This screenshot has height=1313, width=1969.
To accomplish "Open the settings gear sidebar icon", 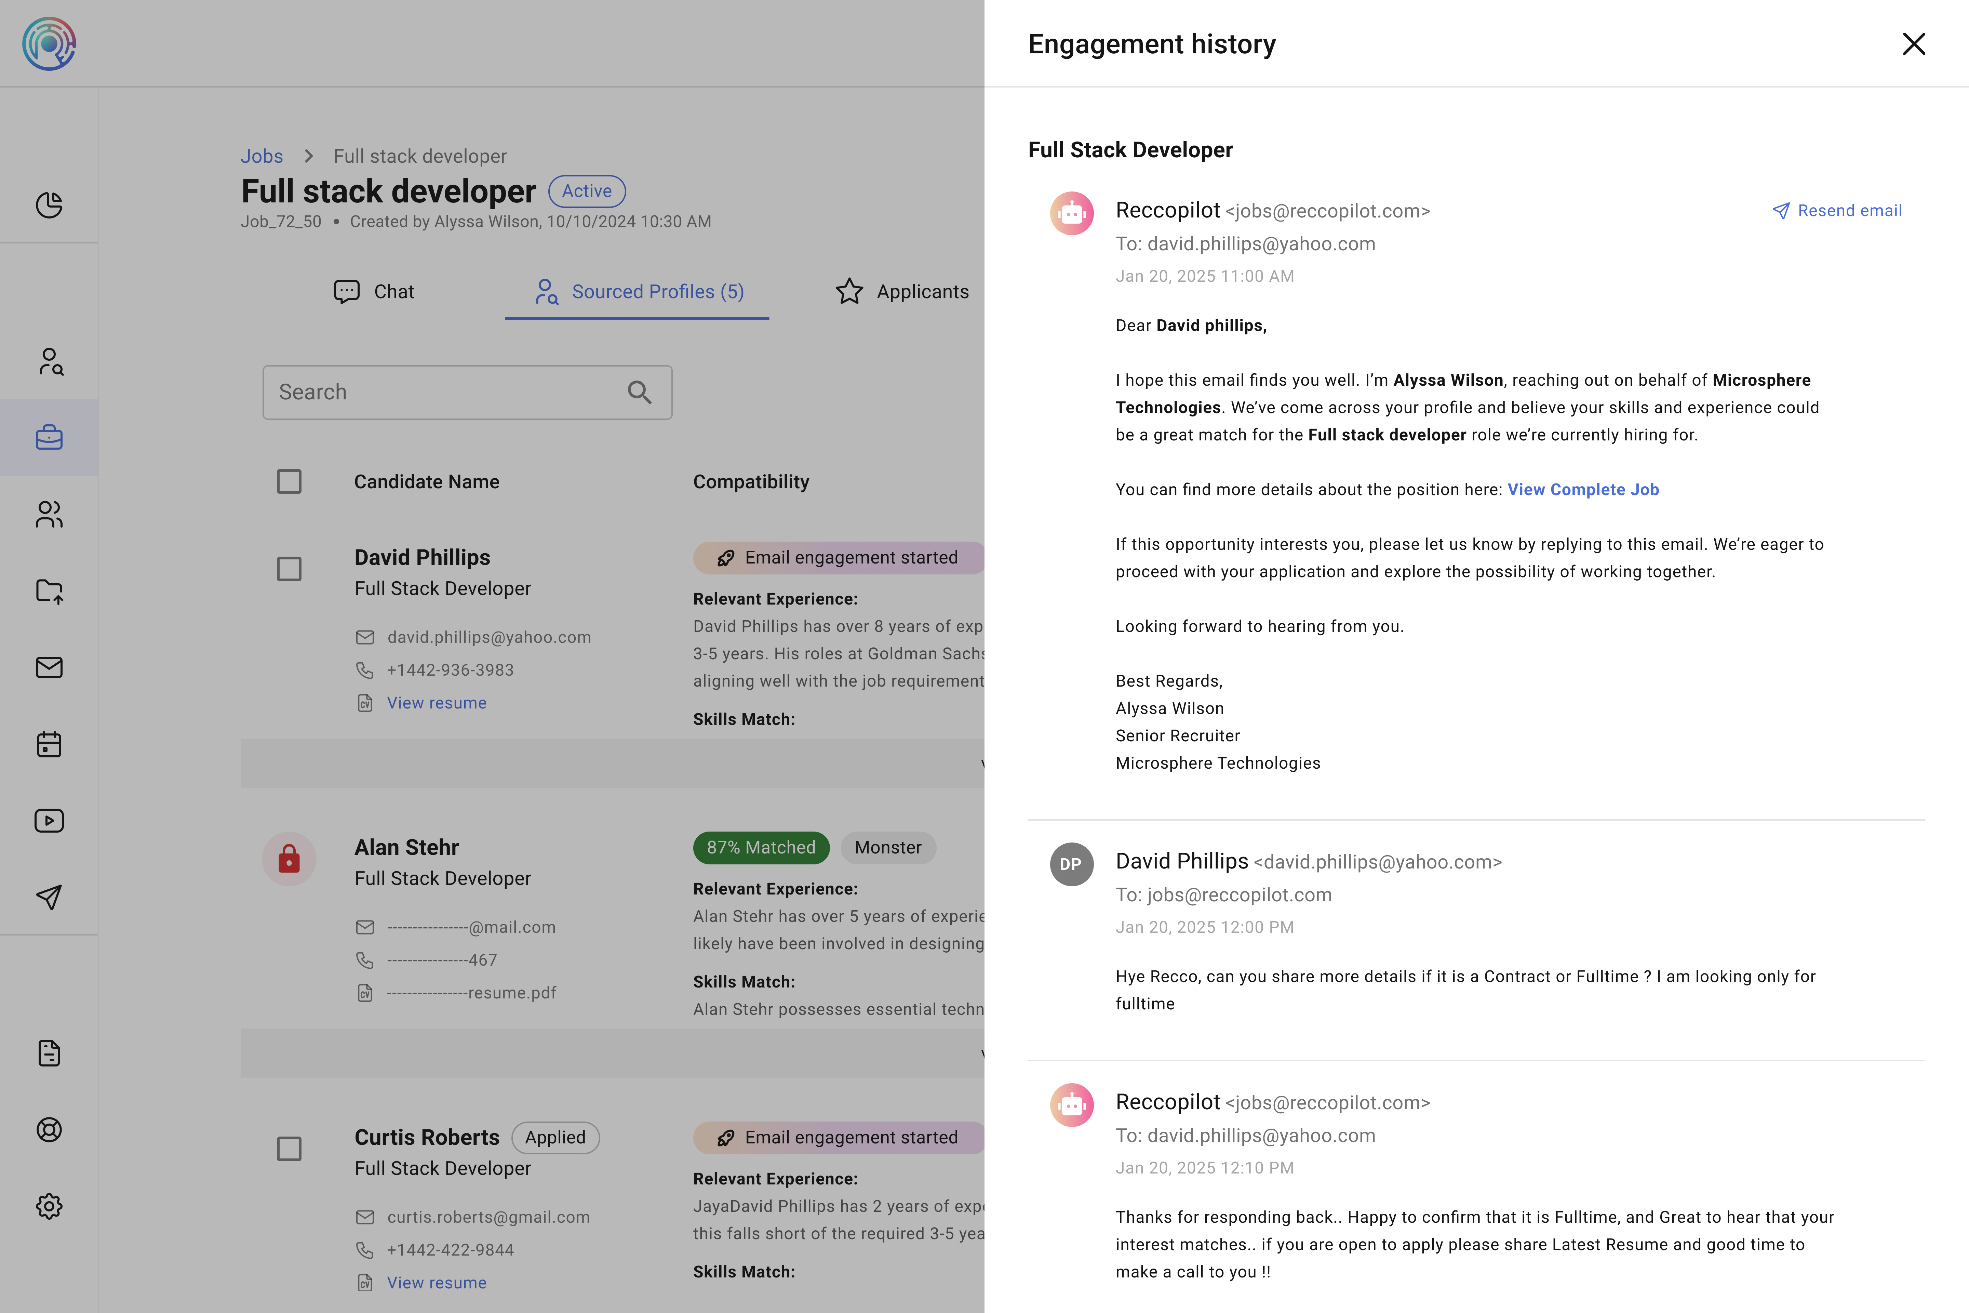I will pos(49,1206).
